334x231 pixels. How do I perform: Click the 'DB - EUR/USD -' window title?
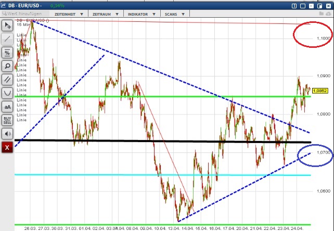click(25, 6)
